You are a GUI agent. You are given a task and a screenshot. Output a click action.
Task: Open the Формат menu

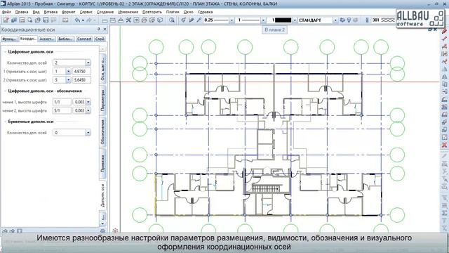click(x=69, y=12)
